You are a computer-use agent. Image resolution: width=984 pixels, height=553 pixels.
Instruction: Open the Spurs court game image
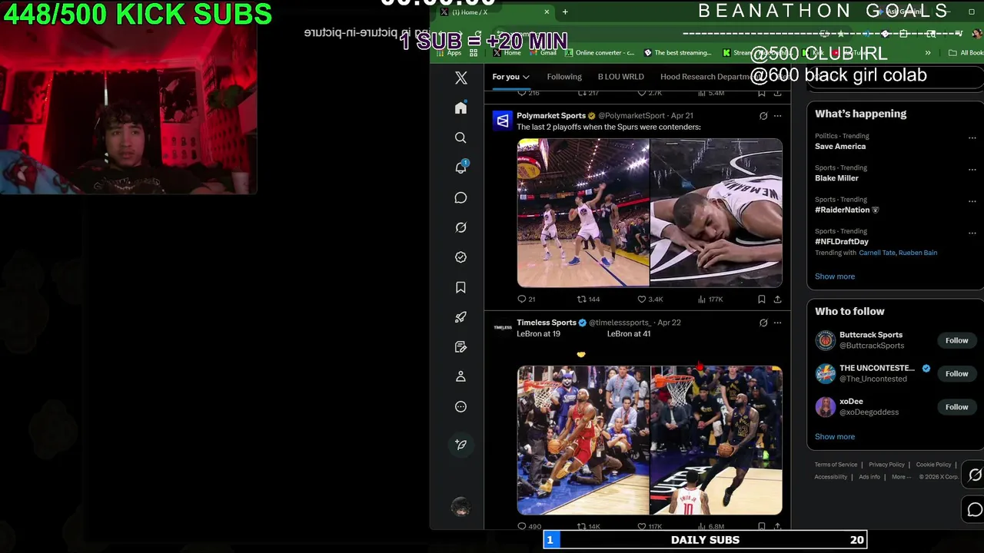coord(583,213)
